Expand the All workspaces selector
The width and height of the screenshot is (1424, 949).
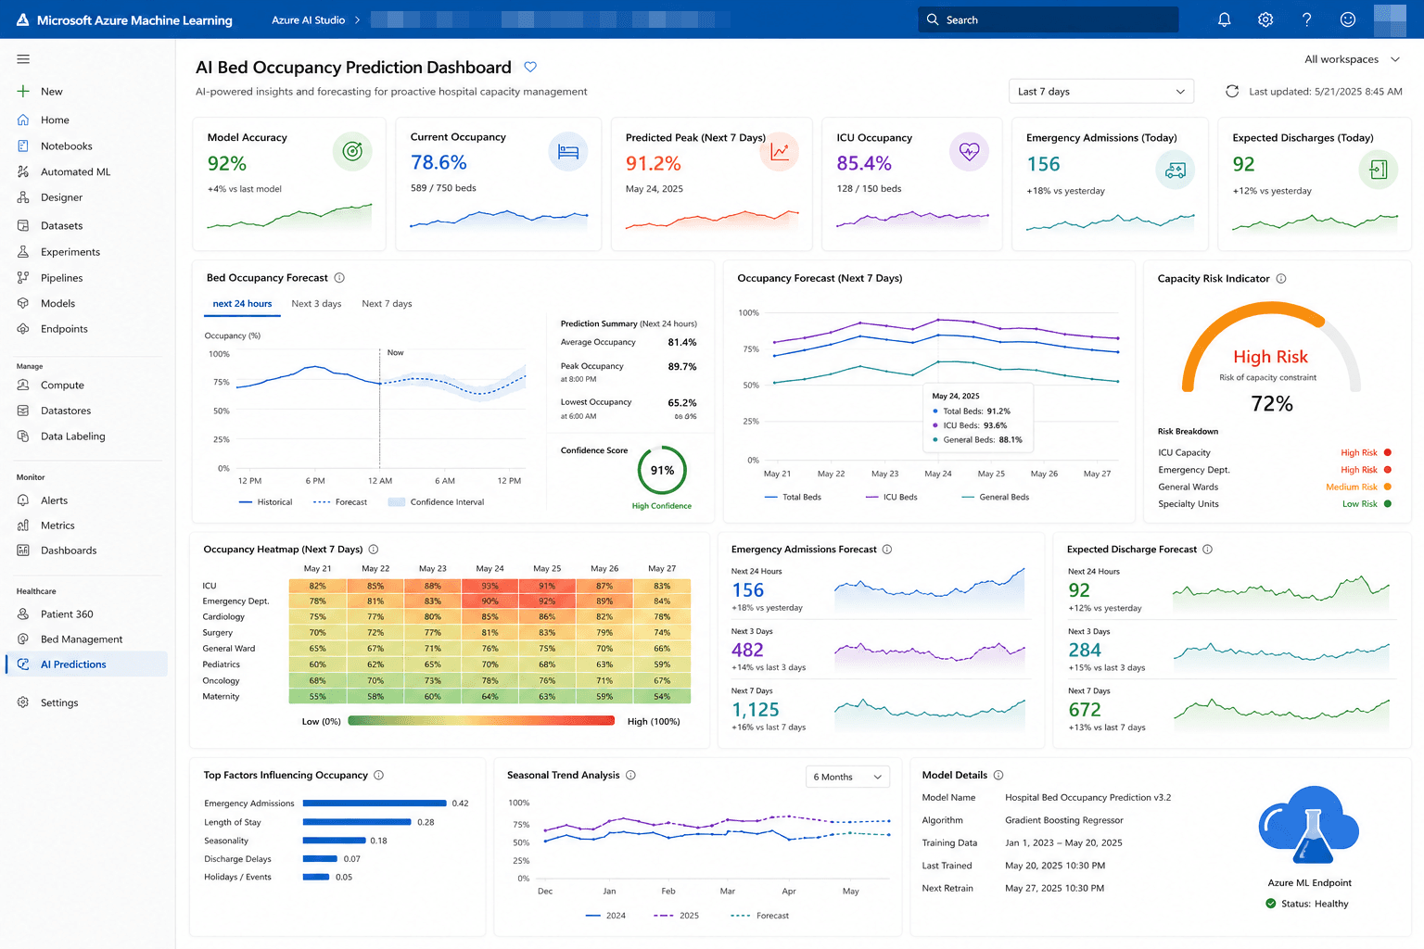1352,59
